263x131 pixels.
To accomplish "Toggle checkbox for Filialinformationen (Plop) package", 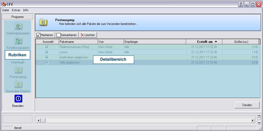I will 47,47.
